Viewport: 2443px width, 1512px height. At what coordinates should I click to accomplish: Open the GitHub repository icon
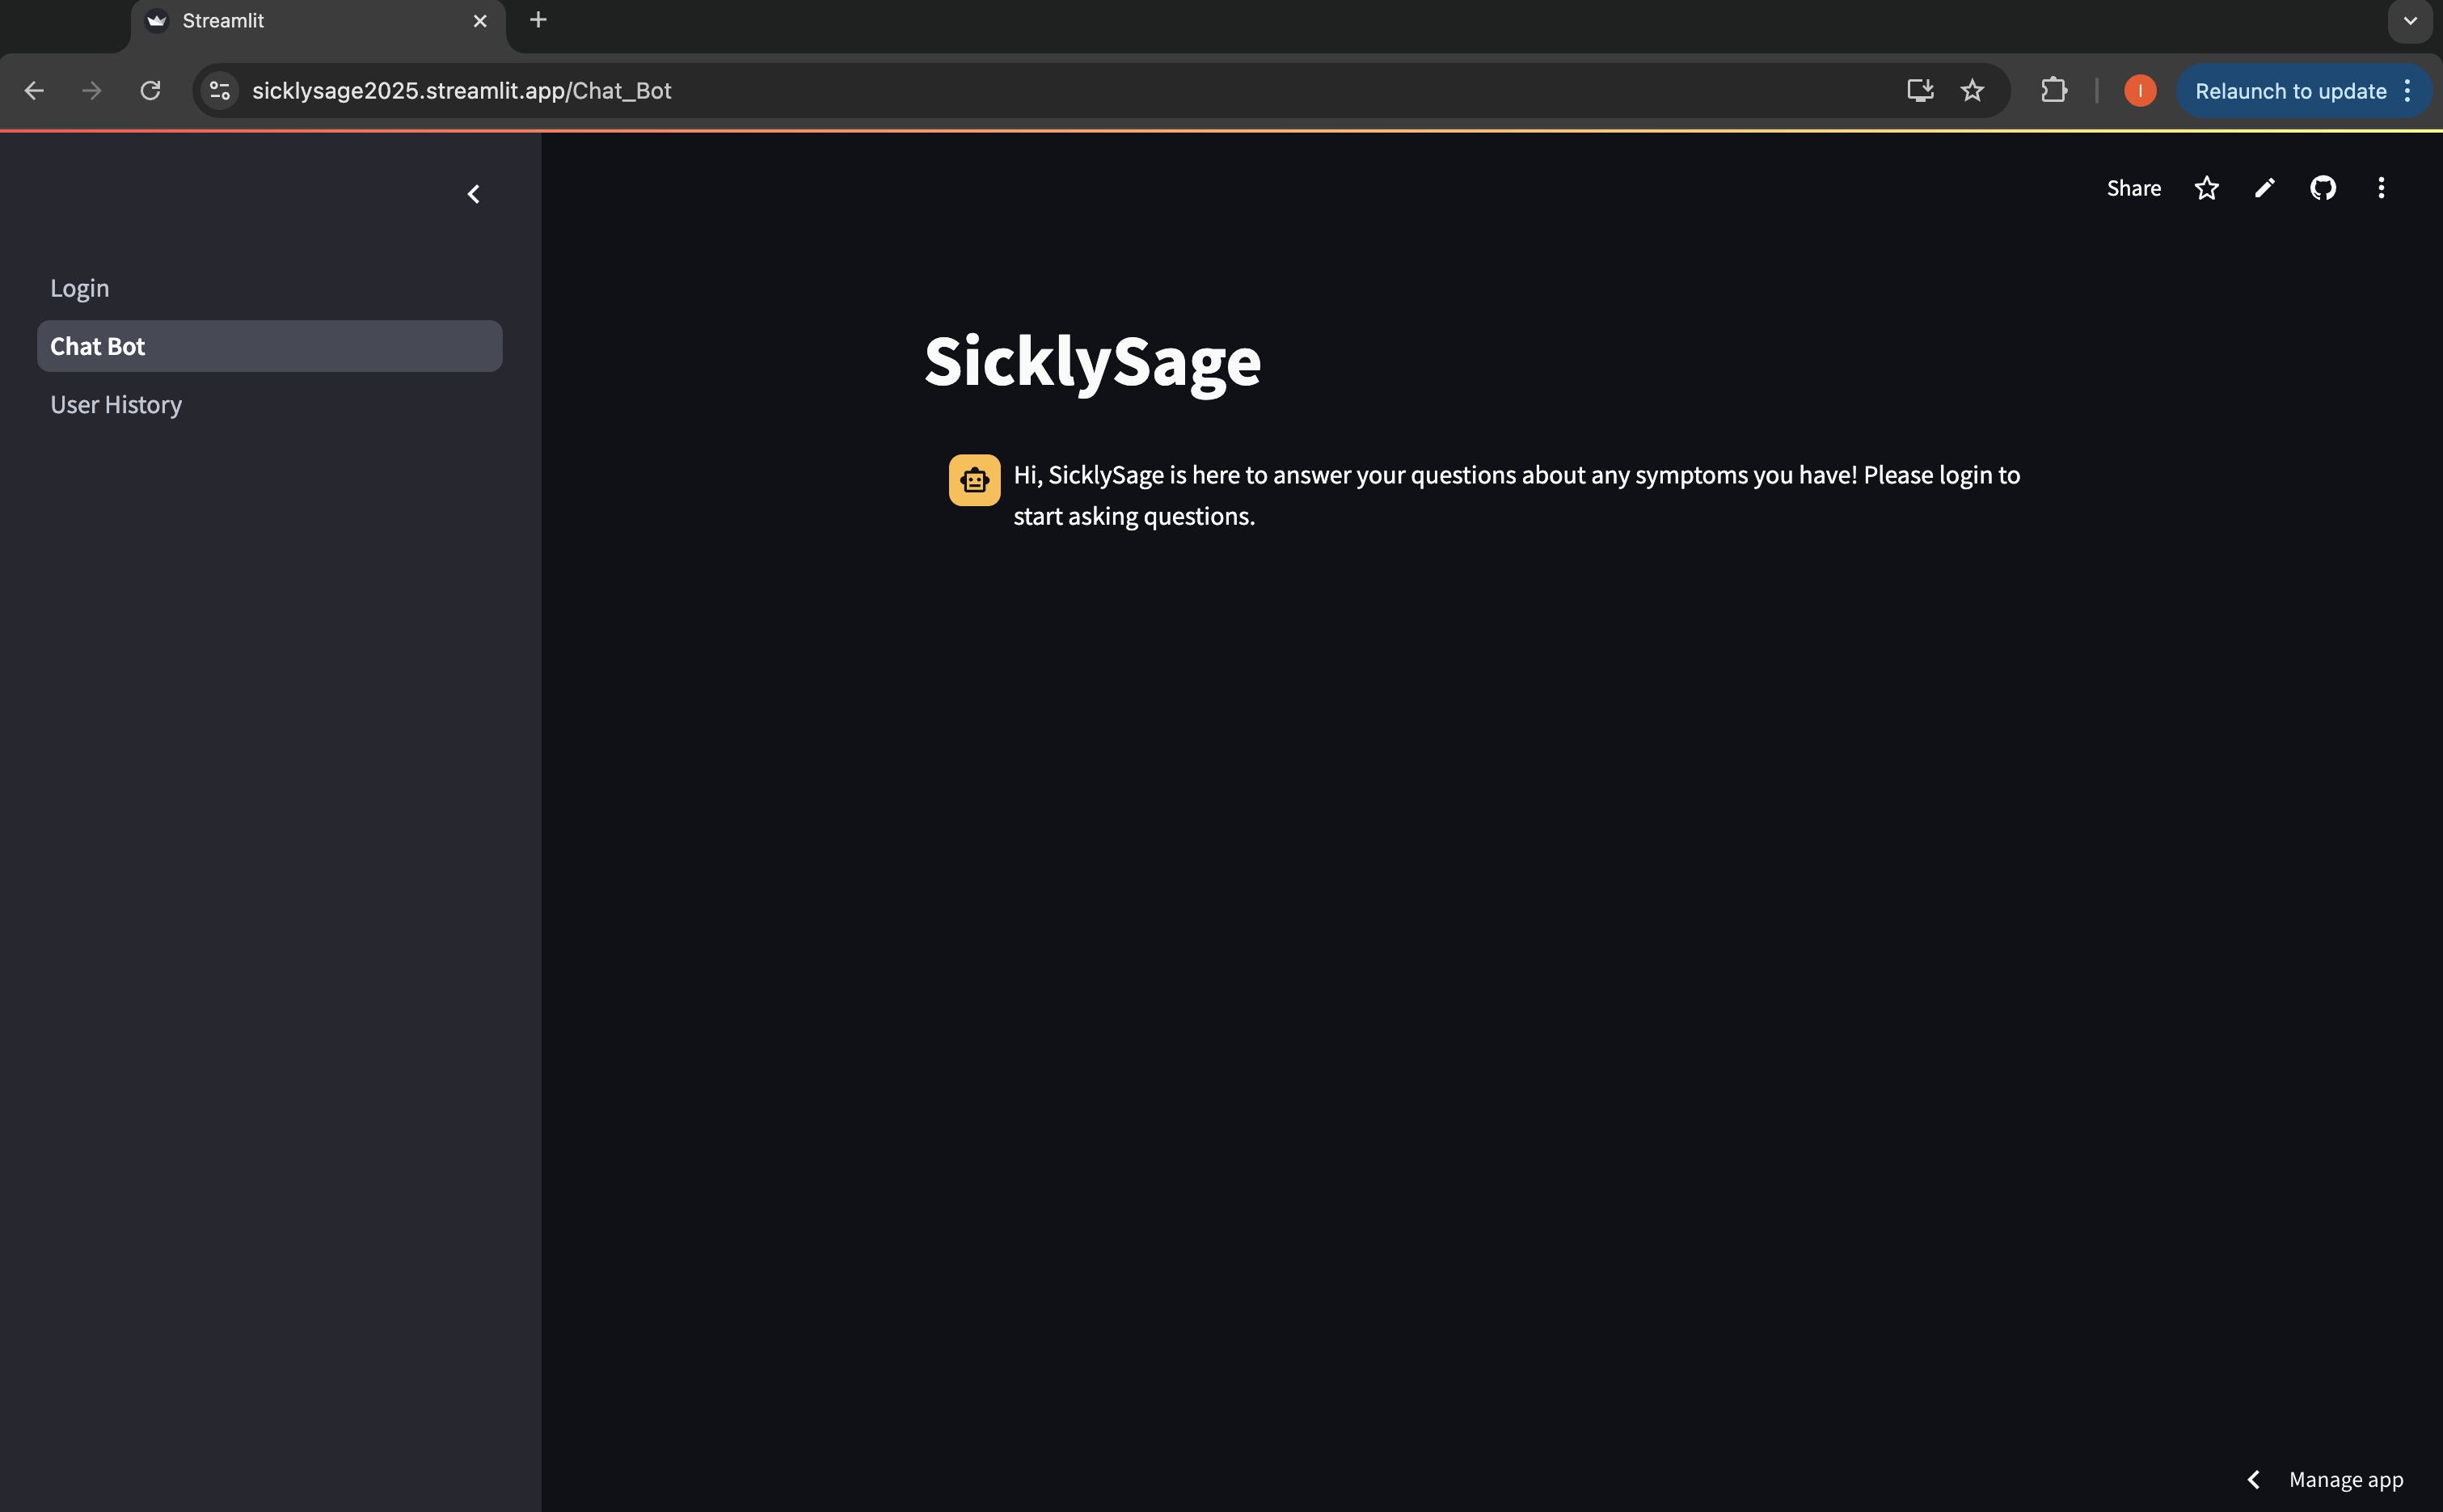(x=2322, y=188)
